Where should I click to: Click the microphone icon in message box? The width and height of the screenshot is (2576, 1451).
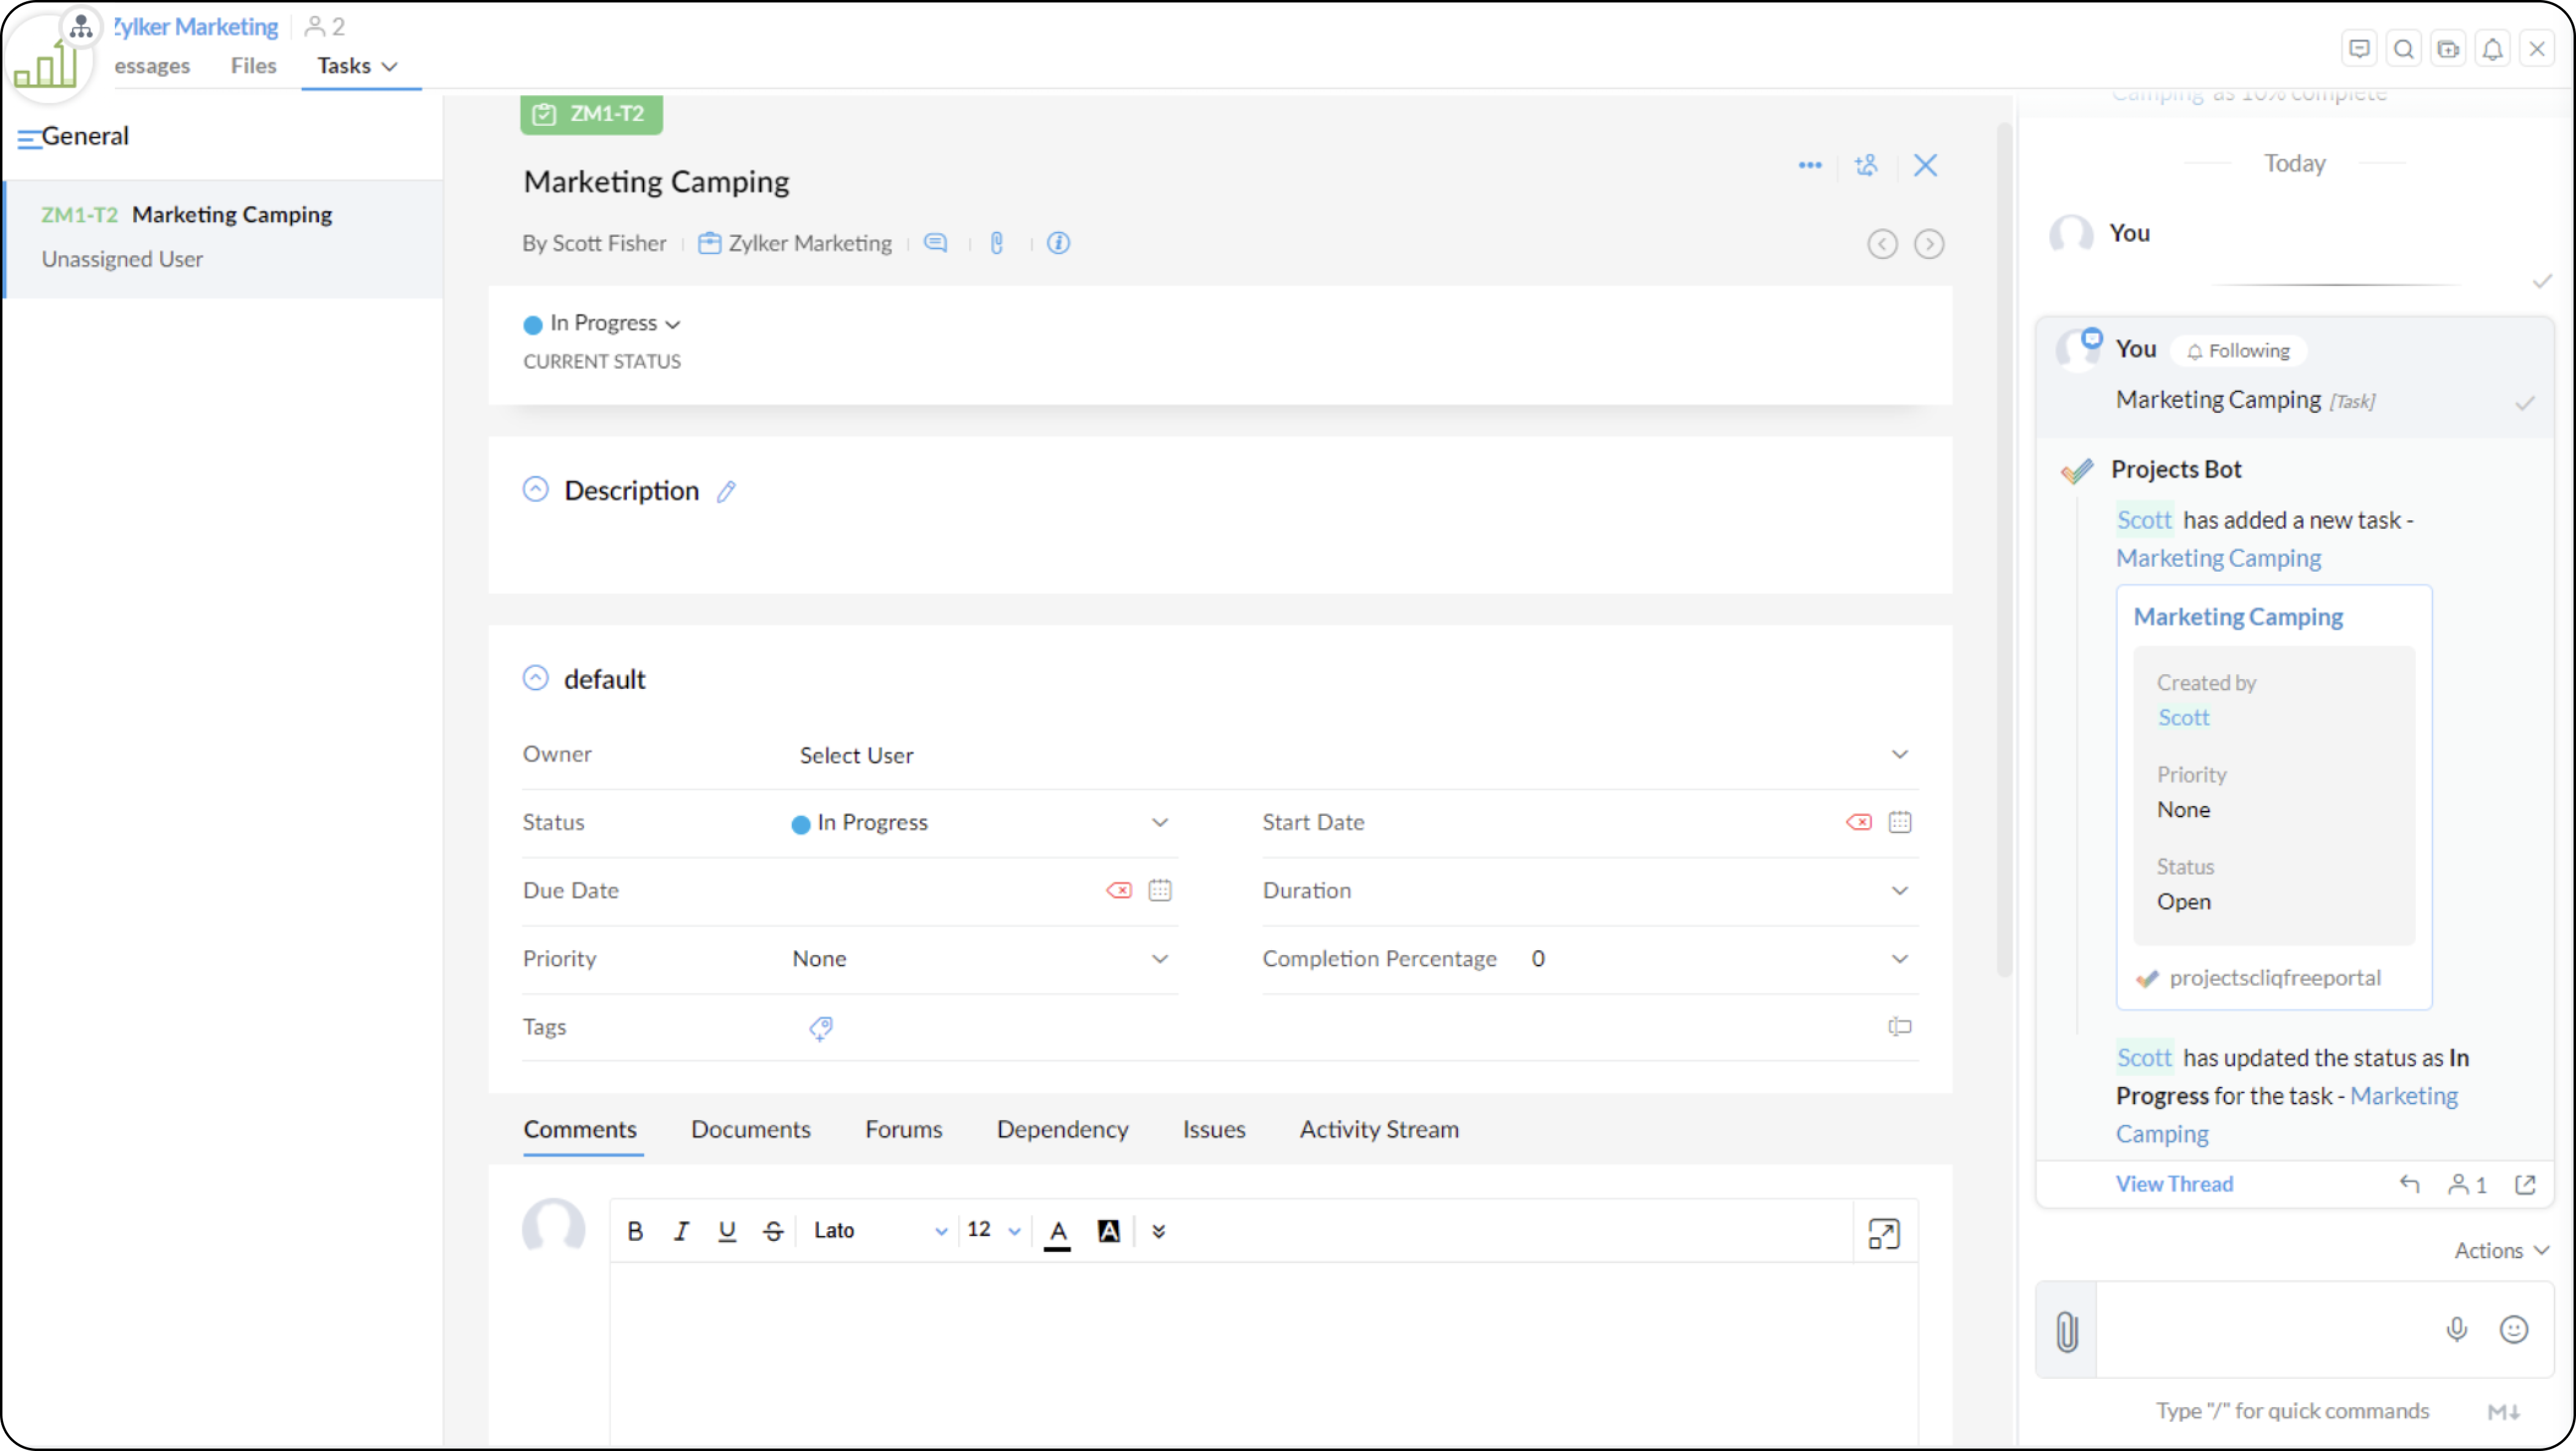[x=2456, y=1329]
